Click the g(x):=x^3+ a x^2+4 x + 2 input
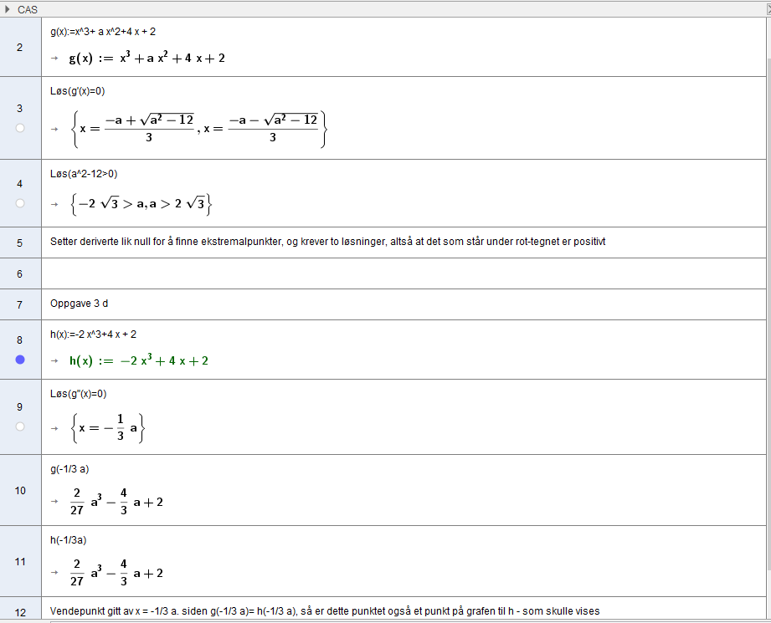771x623 pixels. 103,32
